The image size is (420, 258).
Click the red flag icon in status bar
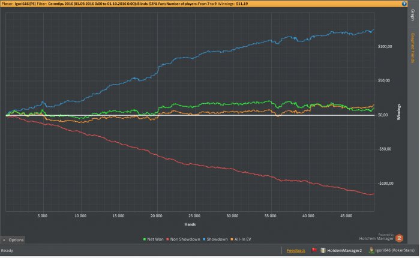[314, 250]
